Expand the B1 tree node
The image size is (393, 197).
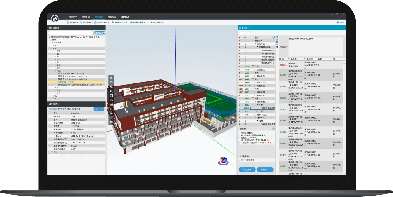pyautogui.click(x=54, y=46)
